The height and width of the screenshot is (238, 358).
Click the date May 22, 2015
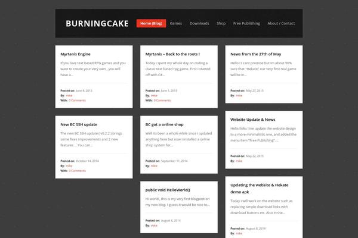255,156
